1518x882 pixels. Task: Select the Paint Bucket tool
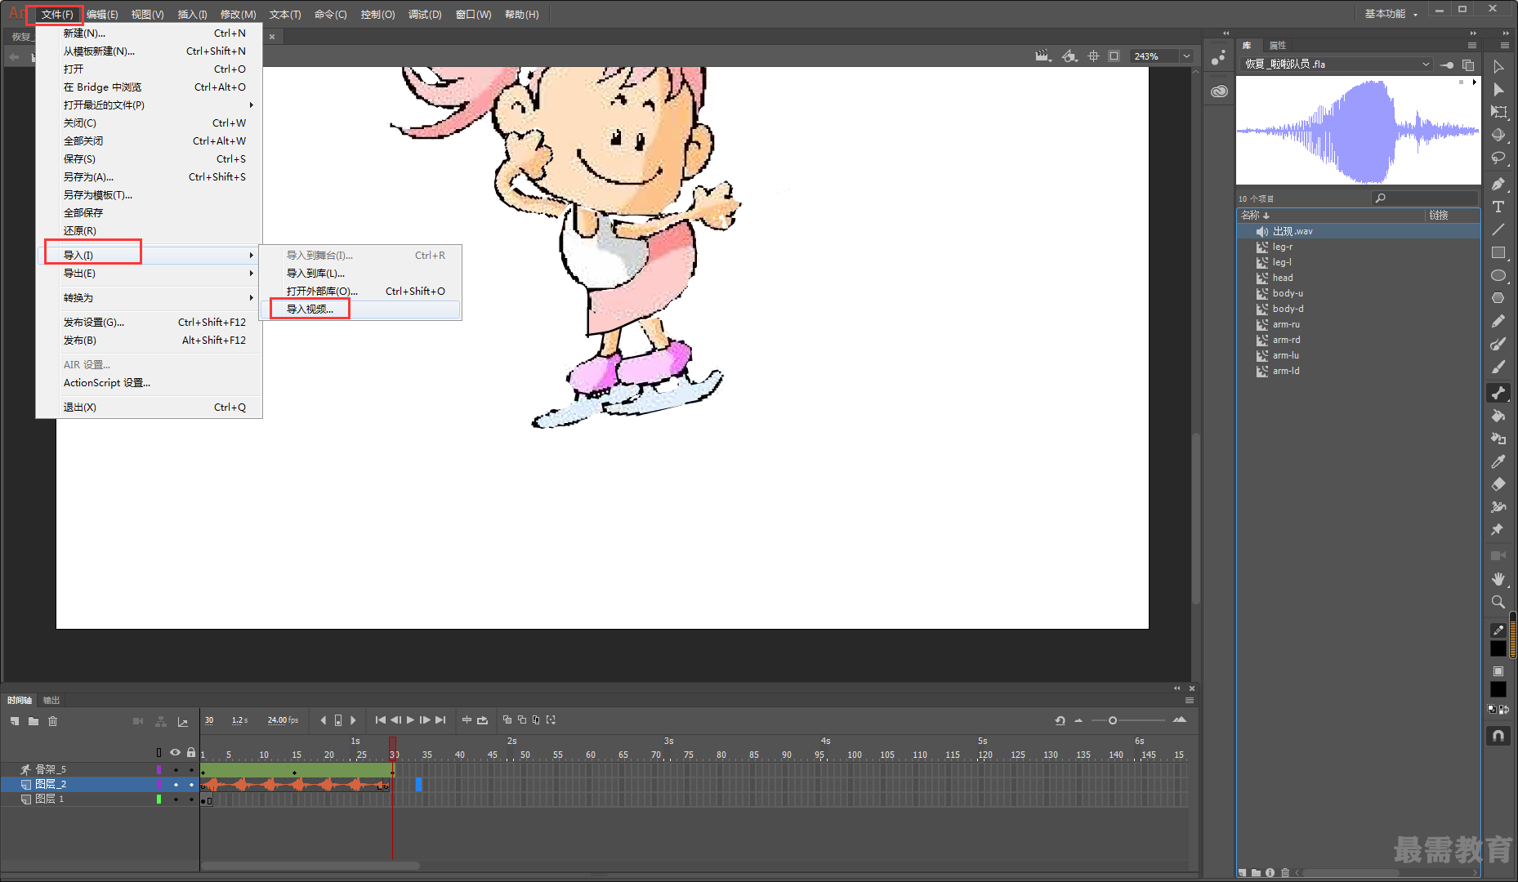[x=1498, y=416]
